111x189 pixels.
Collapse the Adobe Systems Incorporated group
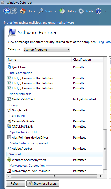click(29, 143)
